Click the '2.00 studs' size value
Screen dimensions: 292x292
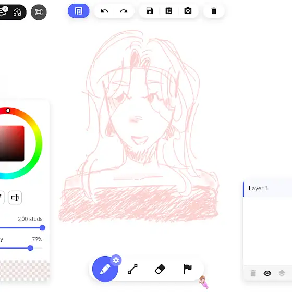point(30,219)
